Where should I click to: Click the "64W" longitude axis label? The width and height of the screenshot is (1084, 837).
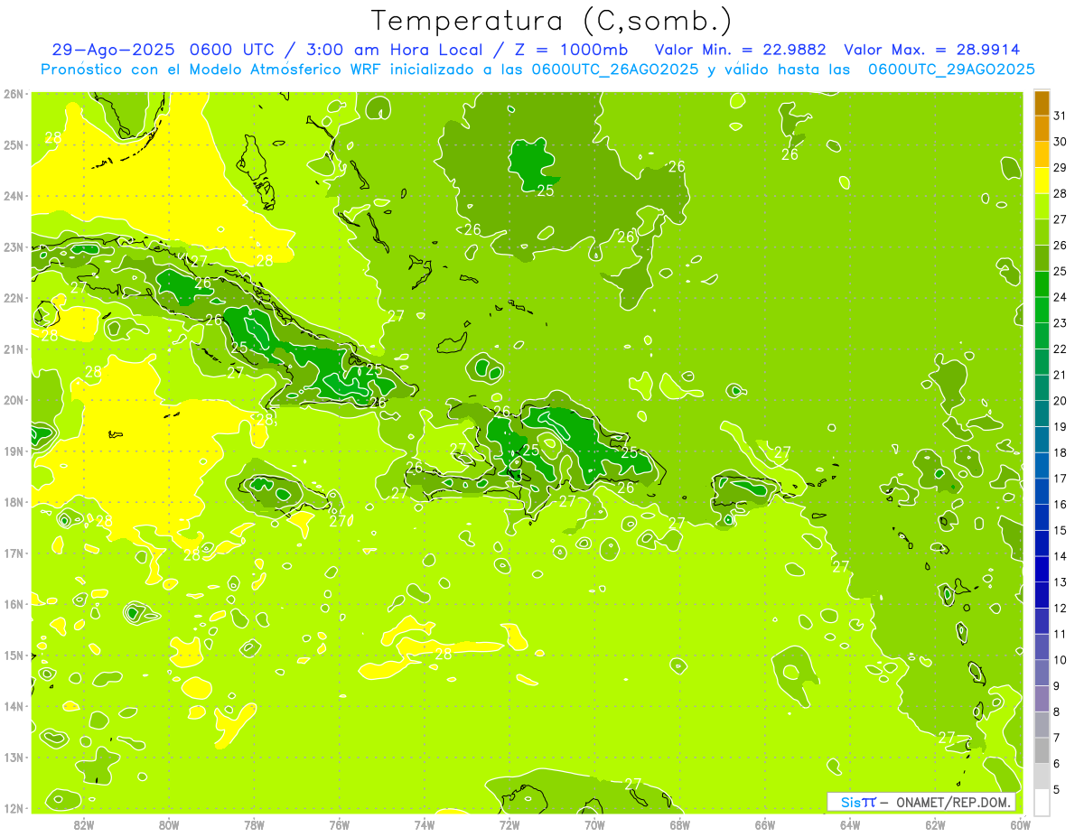click(850, 824)
